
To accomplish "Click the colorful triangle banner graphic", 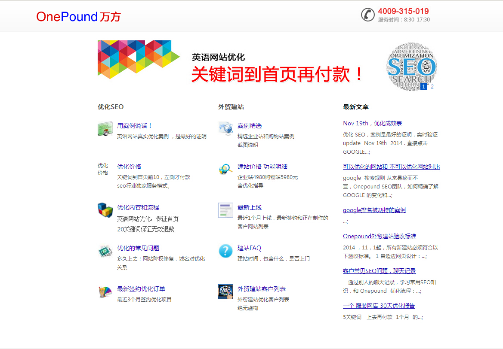I will pyautogui.click(x=139, y=60).
